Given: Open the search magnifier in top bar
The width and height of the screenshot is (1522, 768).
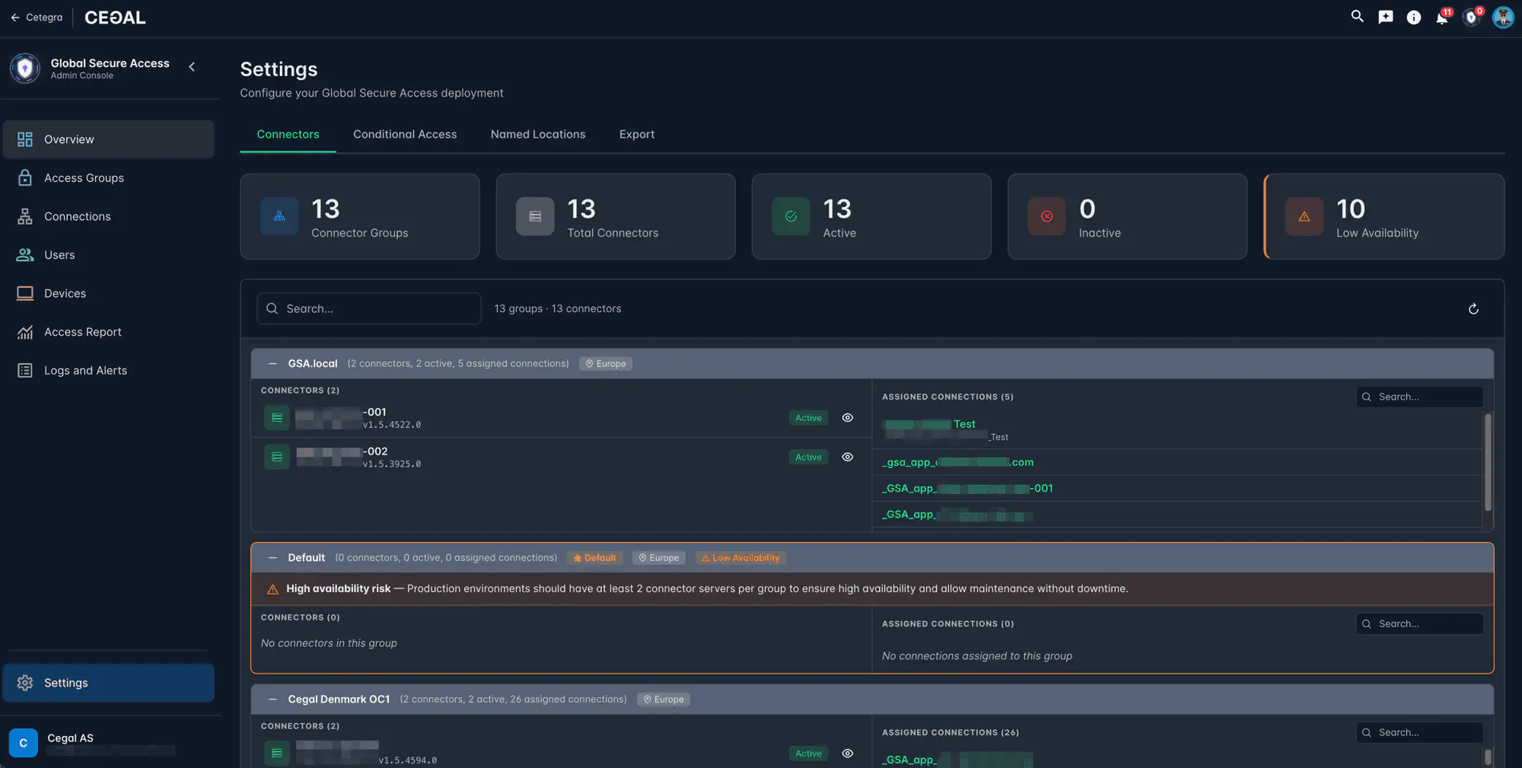Looking at the screenshot, I should (x=1357, y=16).
